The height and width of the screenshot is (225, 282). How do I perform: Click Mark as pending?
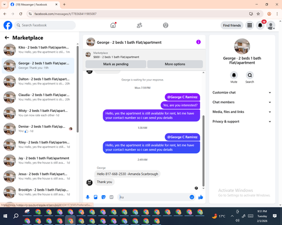(x=116, y=64)
